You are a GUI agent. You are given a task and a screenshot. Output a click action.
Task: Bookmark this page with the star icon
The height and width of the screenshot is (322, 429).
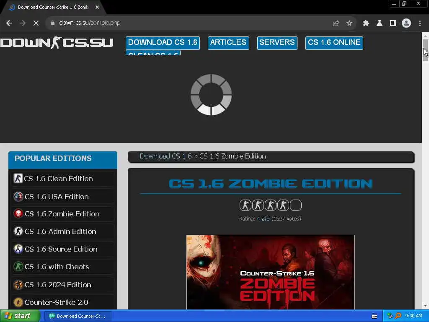(x=349, y=23)
